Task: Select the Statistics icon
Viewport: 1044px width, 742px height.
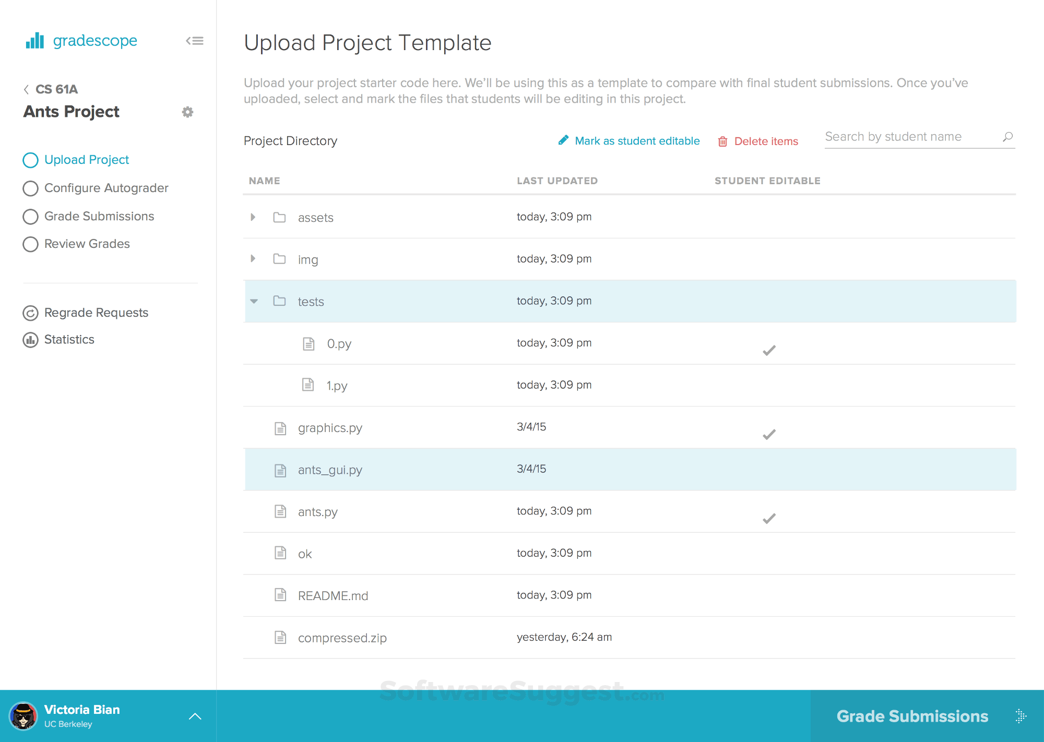Action: coord(30,340)
